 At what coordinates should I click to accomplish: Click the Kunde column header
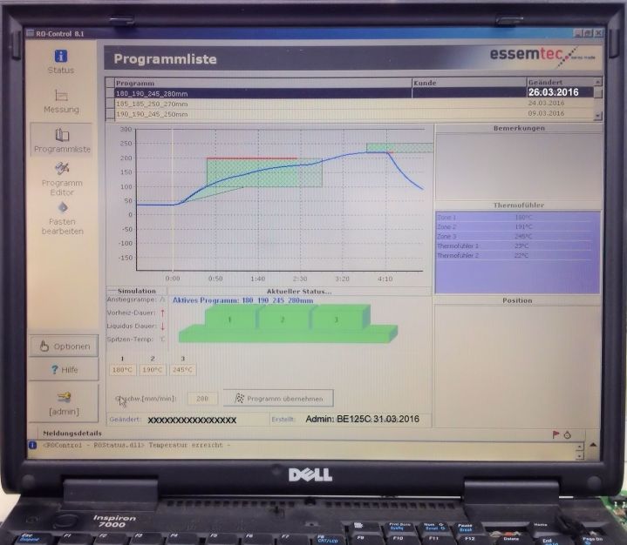(x=467, y=83)
